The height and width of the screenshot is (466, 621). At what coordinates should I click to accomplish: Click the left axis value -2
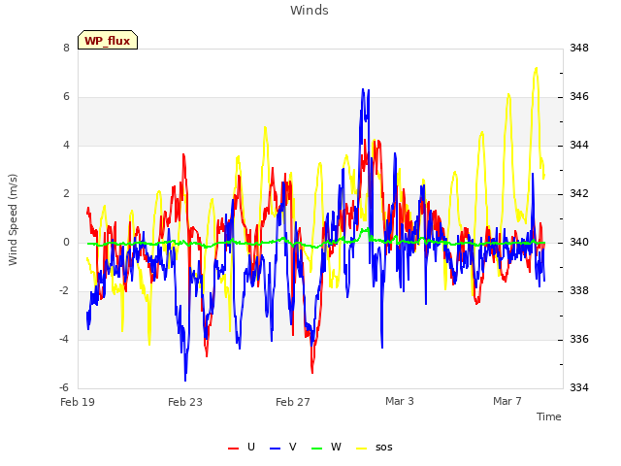65,291
